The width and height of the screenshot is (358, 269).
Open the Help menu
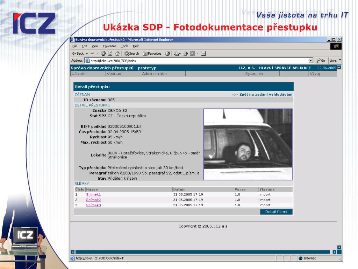click(136, 46)
